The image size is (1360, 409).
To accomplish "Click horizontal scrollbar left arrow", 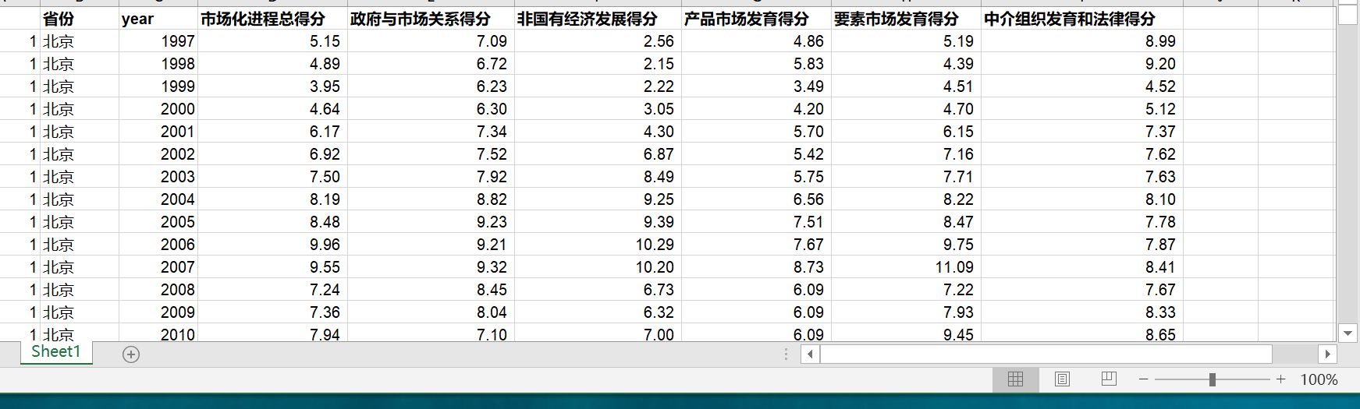I will point(811,354).
